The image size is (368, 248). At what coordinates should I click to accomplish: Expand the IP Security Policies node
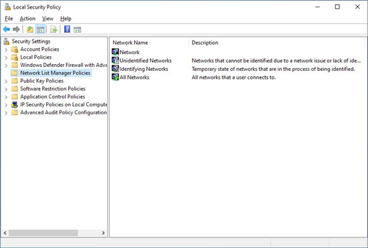click(x=6, y=105)
